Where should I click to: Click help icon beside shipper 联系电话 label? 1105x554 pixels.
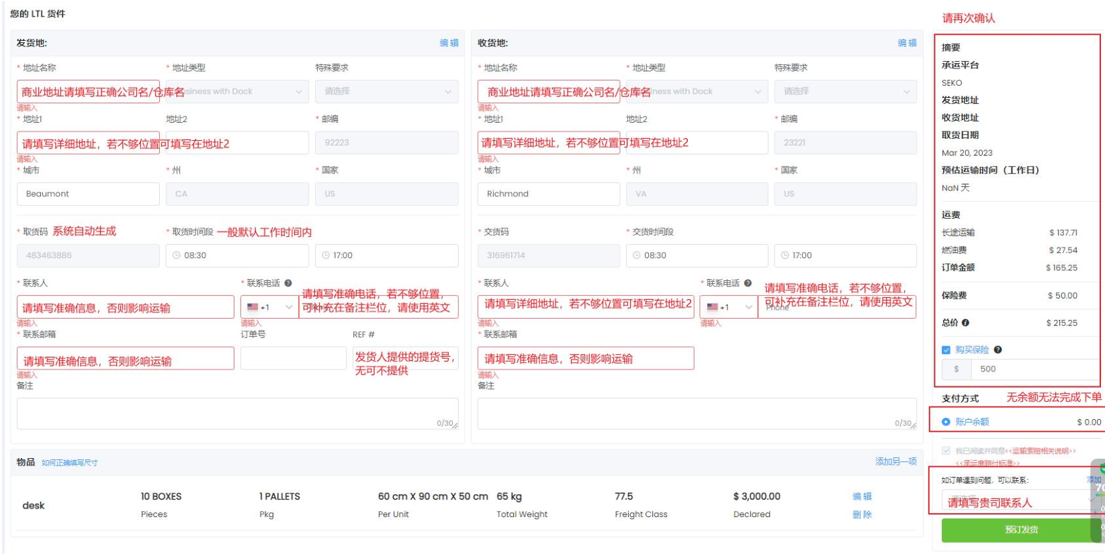point(288,283)
